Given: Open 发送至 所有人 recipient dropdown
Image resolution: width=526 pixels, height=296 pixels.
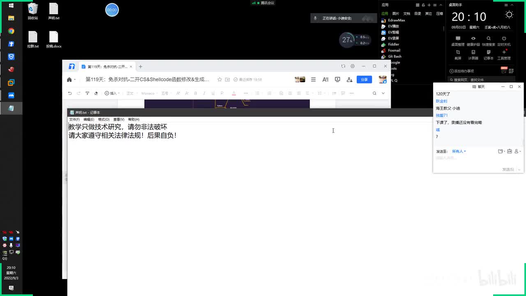Looking at the screenshot, I should click(x=459, y=151).
